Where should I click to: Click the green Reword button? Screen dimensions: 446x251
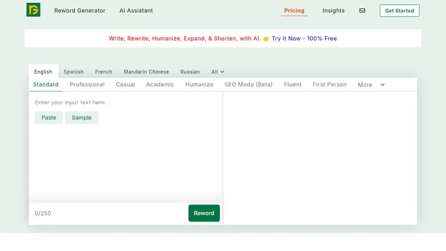tap(204, 213)
